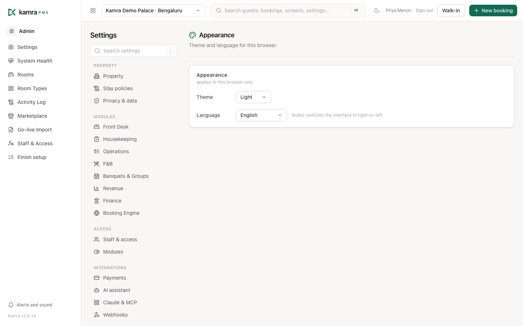The width and height of the screenshot is (523, 326).
Task: Click the Activity Log scroll icon
Action: 11,102
